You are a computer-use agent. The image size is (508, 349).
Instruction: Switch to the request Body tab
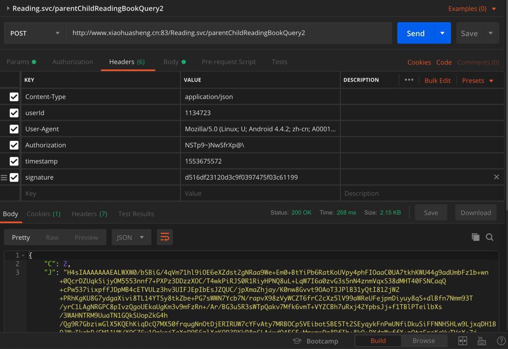point(175,62)
